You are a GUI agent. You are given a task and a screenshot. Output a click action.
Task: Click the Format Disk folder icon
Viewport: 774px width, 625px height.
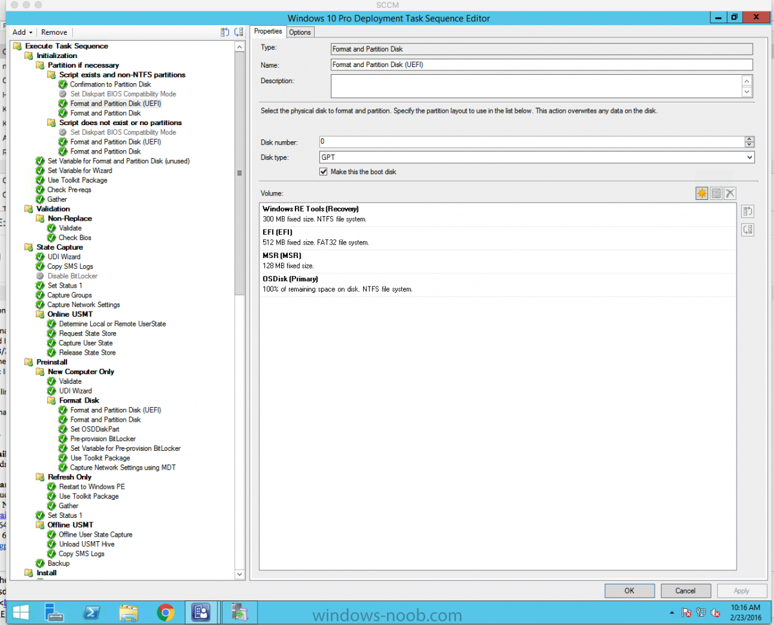click(52, 401)
